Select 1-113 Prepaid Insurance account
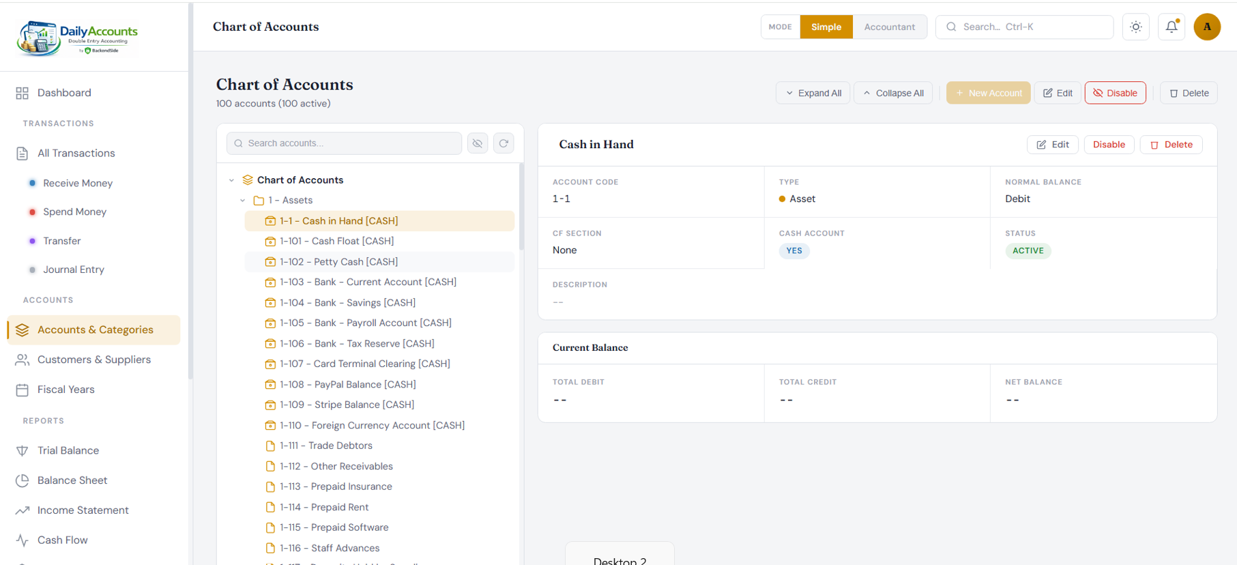This screenshot has width=1237, height=565. (379, 487)
